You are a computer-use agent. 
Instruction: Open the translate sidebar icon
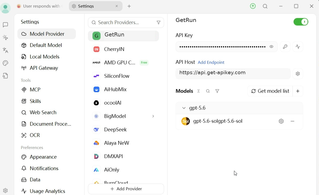pos(5,50)
